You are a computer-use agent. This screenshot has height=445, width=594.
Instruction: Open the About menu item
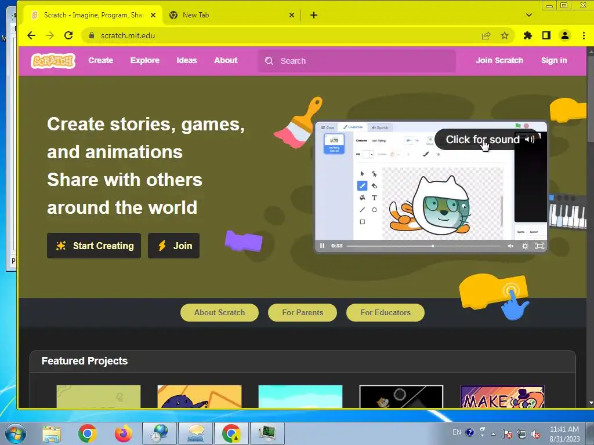226,60
